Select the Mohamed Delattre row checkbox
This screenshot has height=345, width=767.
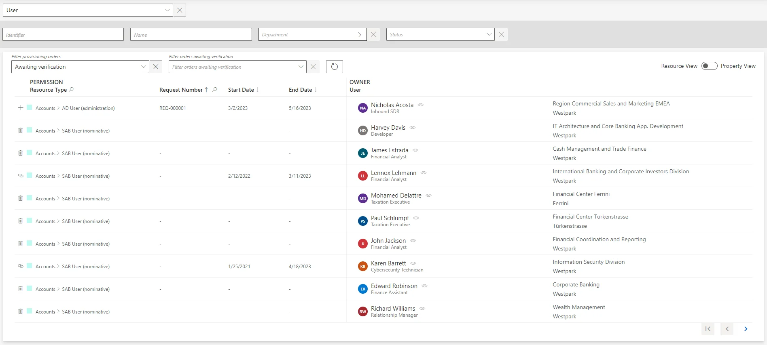[30, 198]
